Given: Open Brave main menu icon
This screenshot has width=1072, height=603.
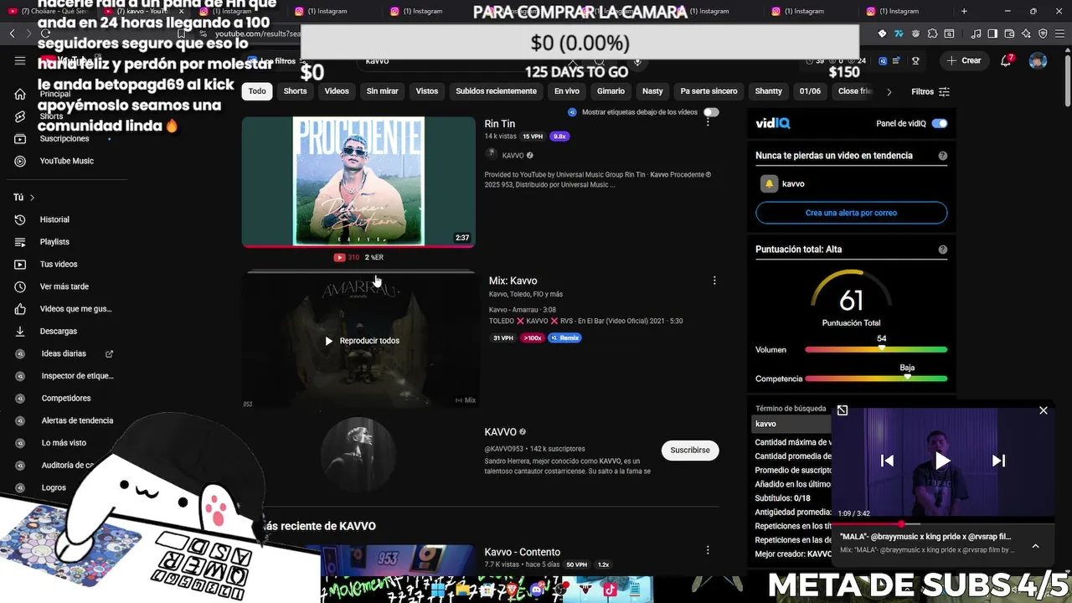Looking at the screenshot, I should (1059, 33).
